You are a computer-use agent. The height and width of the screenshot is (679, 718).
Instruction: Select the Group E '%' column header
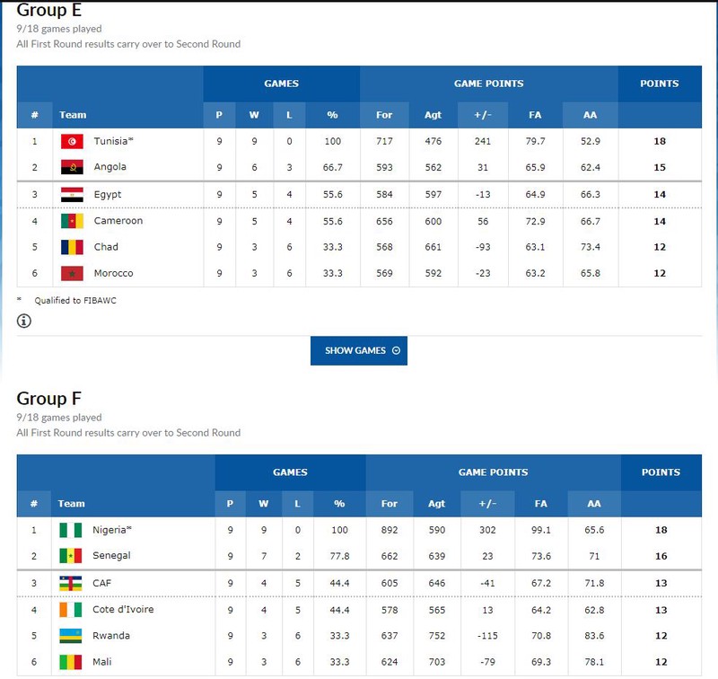(332, 115)
